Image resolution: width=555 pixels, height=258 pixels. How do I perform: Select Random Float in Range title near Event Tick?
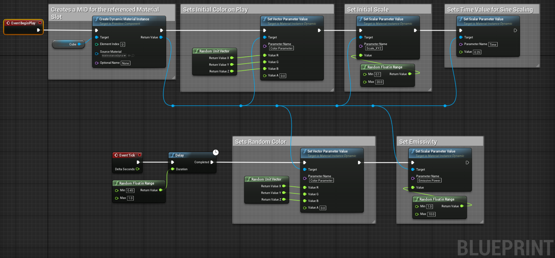137,183
